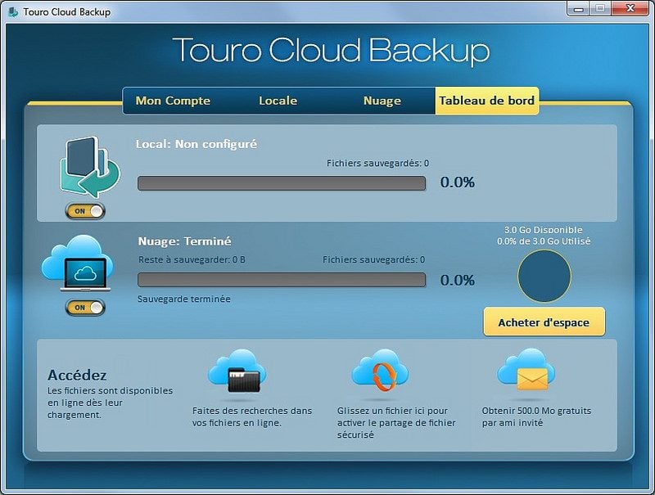Toggle the Local backup ON switch
Image resolution: width=655 pixels, height=495 pixels.
click(x=85, y=211)
